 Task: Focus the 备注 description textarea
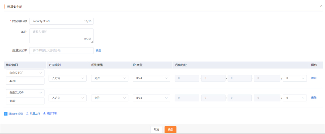click(x=61, y=36)
